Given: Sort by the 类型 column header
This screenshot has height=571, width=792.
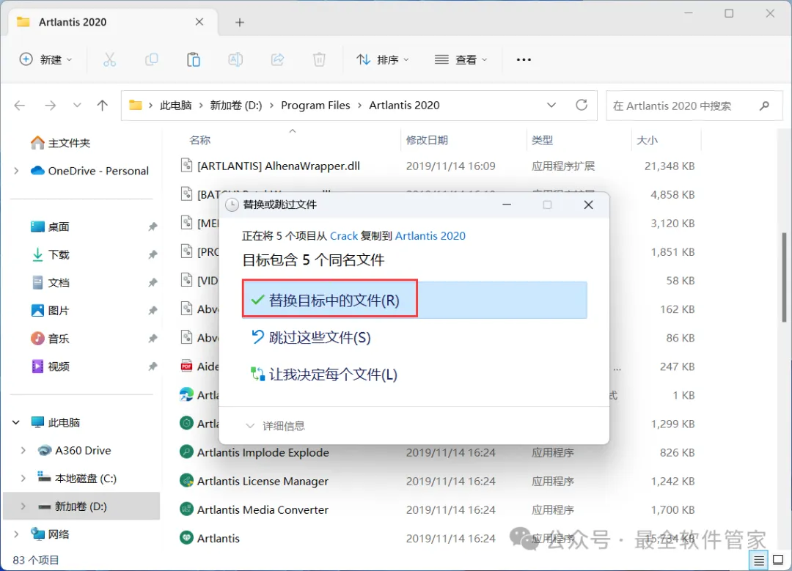Looking at the screenshot, I should point(543,140).
